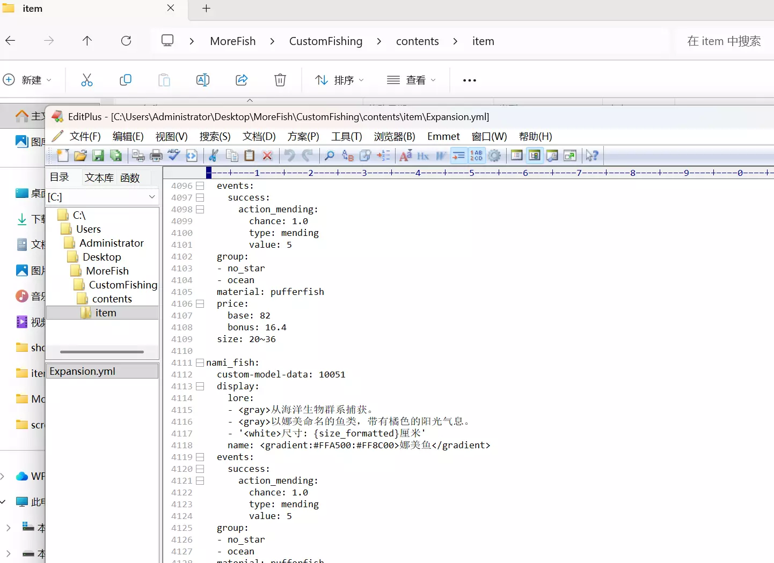Switch to the 函数 tab
The width and height of the screenshot is (774, 563).
coord(130,177)
